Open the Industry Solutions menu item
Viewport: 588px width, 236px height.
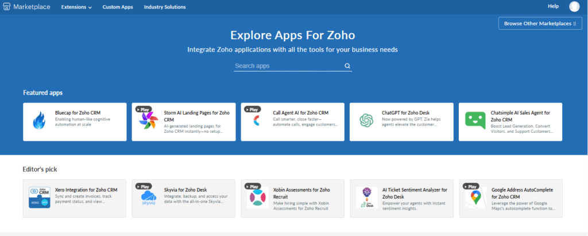point(165,7)
